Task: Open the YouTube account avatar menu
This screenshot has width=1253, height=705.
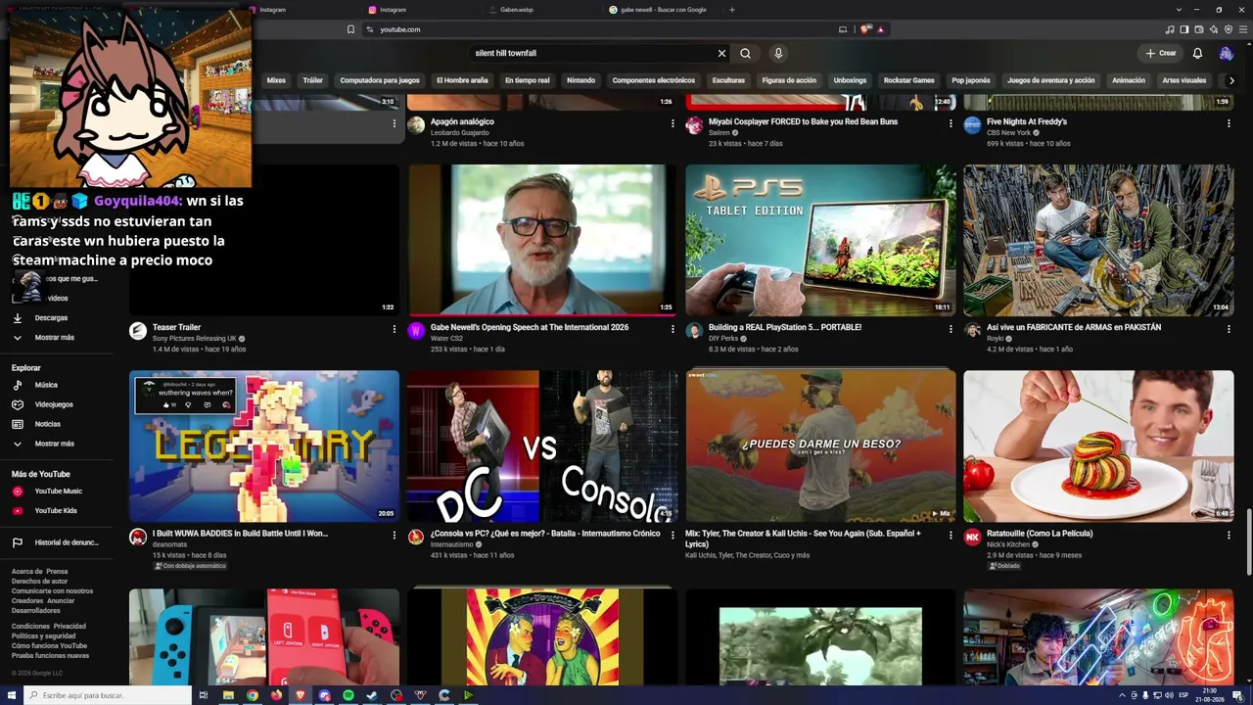Action: point(1226,53)
